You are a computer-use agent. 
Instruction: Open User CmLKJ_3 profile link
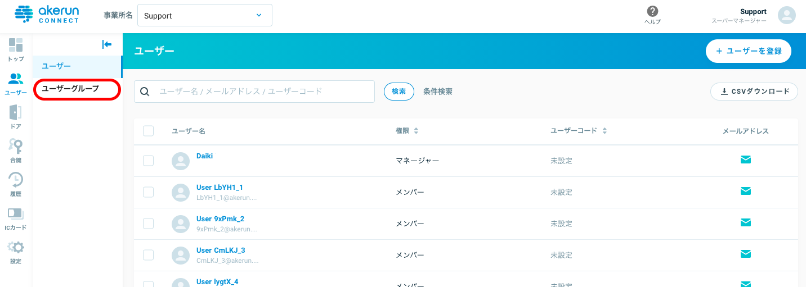click(x=221, y=250)
